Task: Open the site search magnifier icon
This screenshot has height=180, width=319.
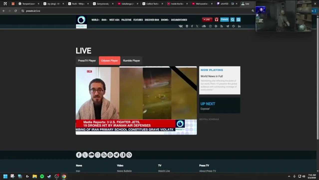Action: 232,19
